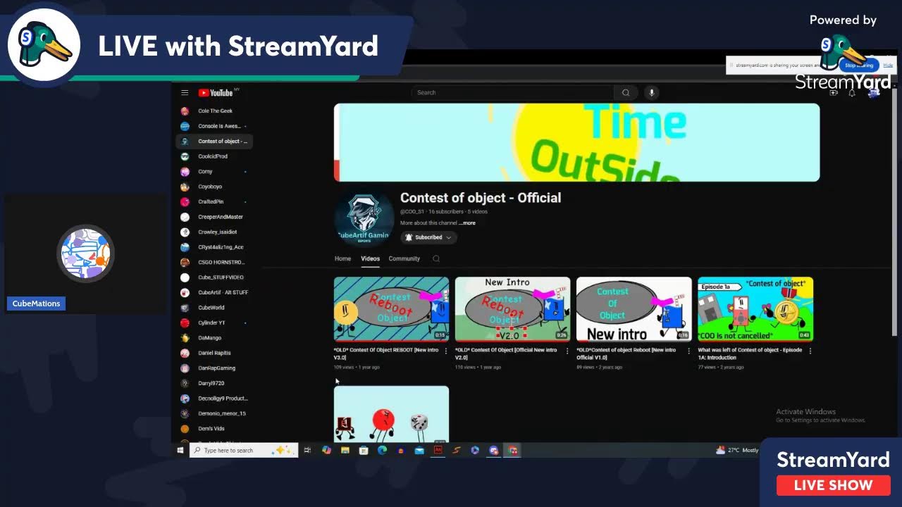
Task: Switch to the Community tab
Action: click(404, 258)
